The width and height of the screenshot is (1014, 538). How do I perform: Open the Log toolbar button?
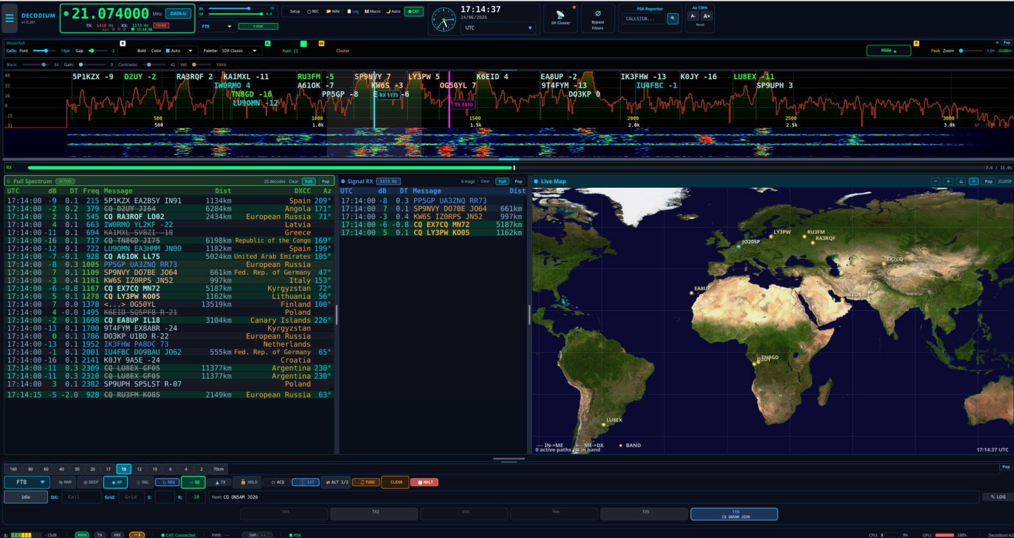tap(354, 11)
